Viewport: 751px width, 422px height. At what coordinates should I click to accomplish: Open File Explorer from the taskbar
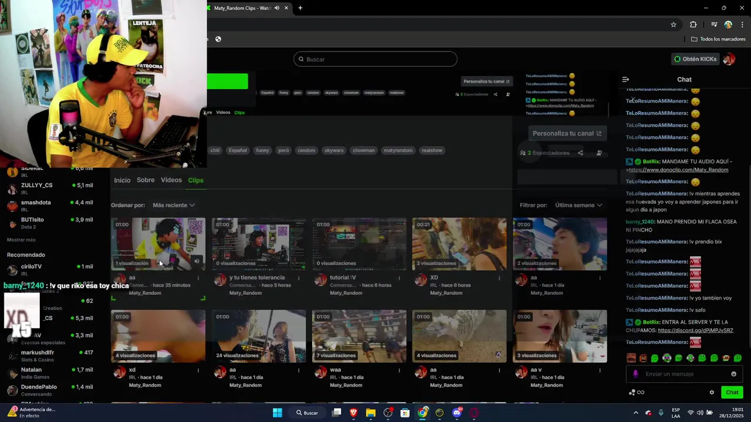tap(371, 413)
